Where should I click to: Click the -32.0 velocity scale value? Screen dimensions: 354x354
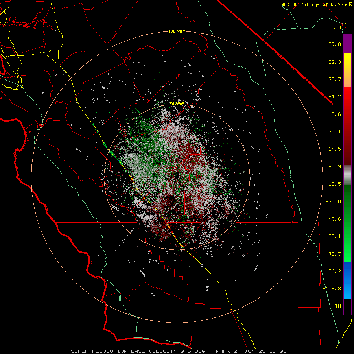(333, 202)
